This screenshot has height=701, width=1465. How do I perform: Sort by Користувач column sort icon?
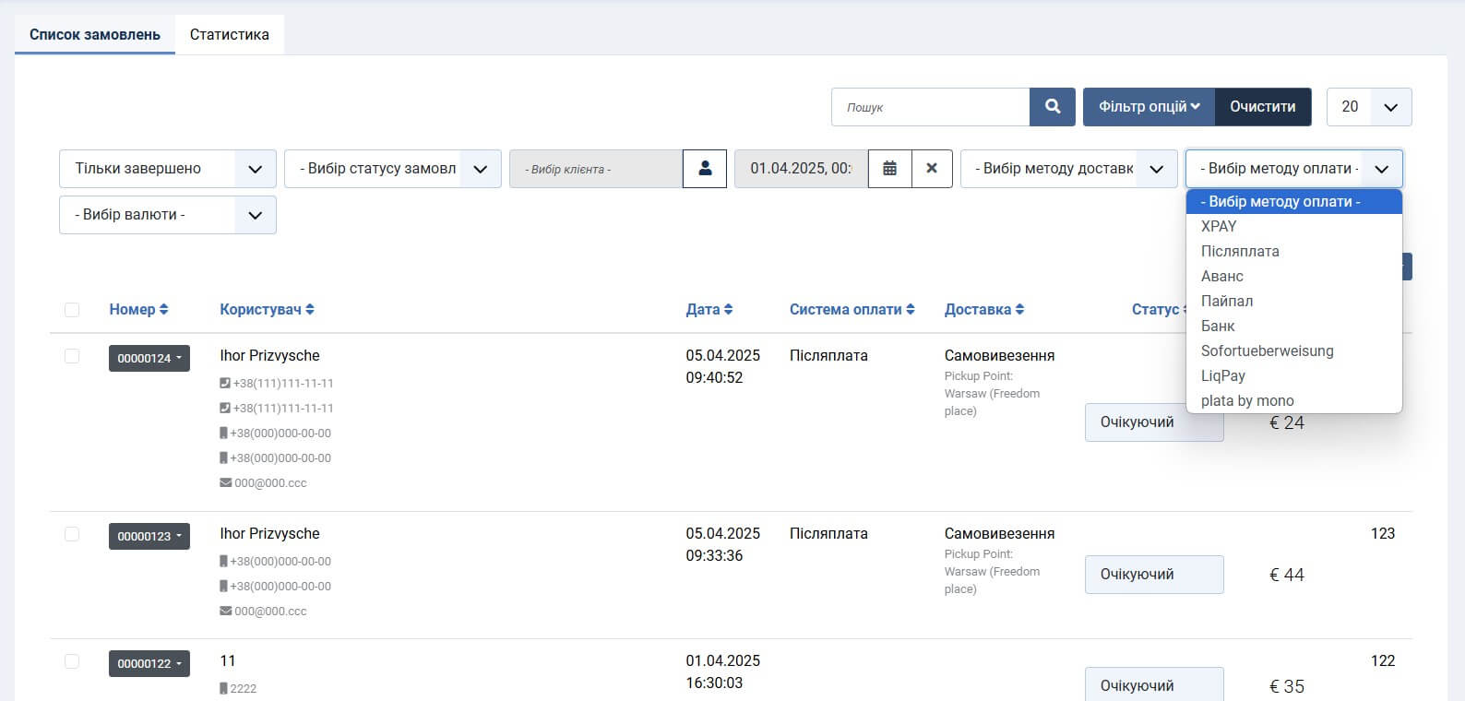click(x=310, y=310)
